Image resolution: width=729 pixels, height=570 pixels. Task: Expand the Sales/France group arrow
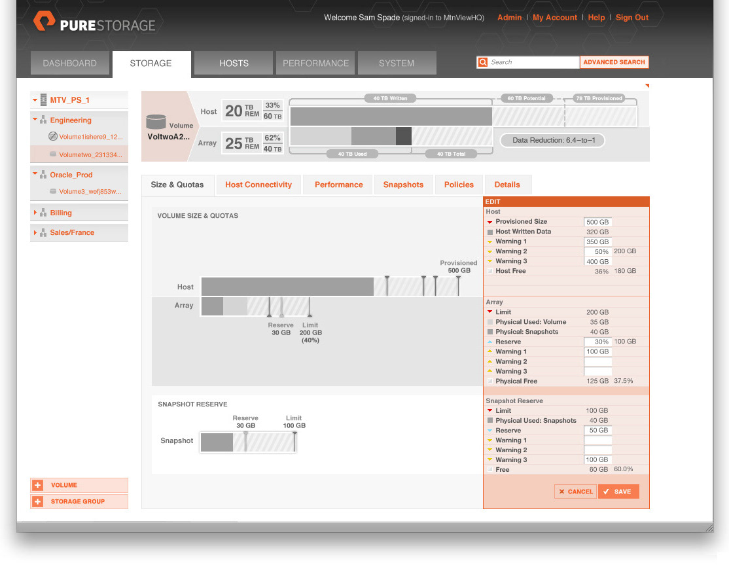pos(35,232)
